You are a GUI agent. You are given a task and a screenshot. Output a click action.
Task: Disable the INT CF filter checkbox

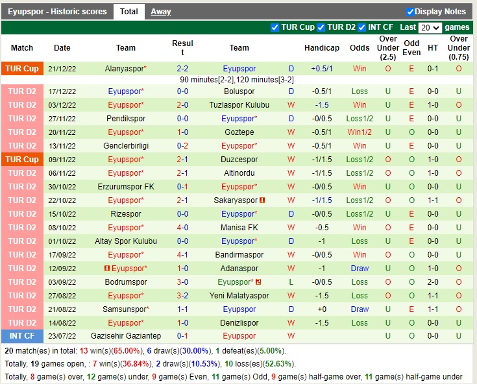[363, 27]
